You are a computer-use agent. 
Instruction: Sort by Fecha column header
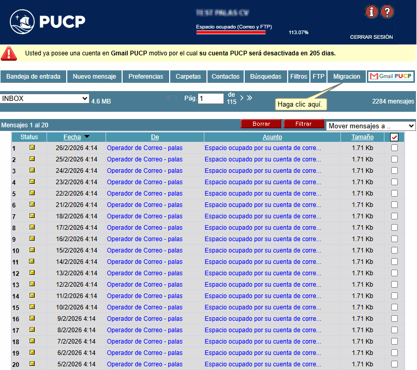[72, 137]
